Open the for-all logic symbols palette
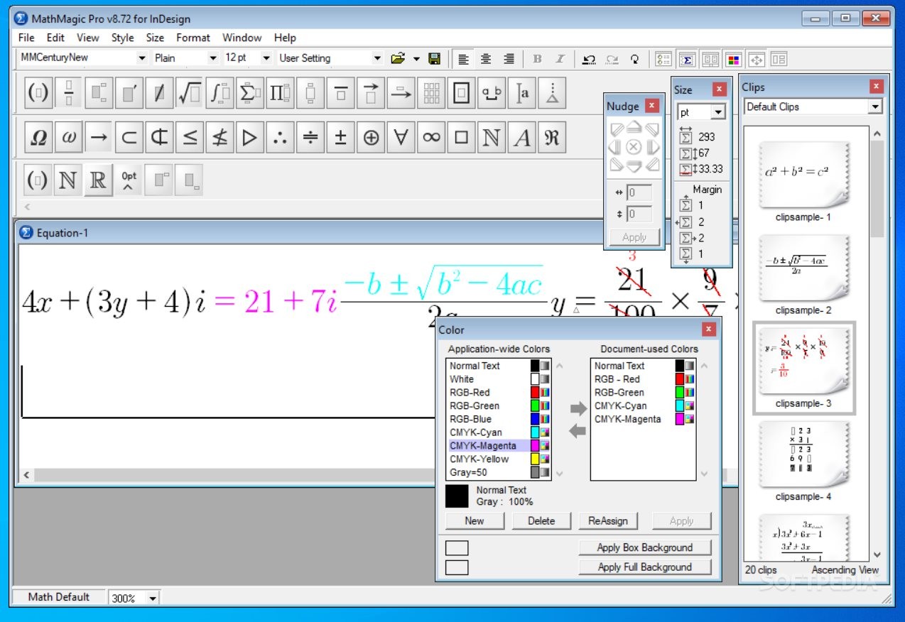 pyautogui.click(x=401, y=138)
